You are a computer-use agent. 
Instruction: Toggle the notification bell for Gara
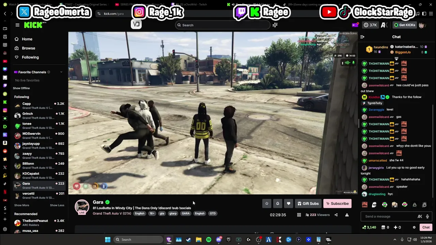coord(278,203)
